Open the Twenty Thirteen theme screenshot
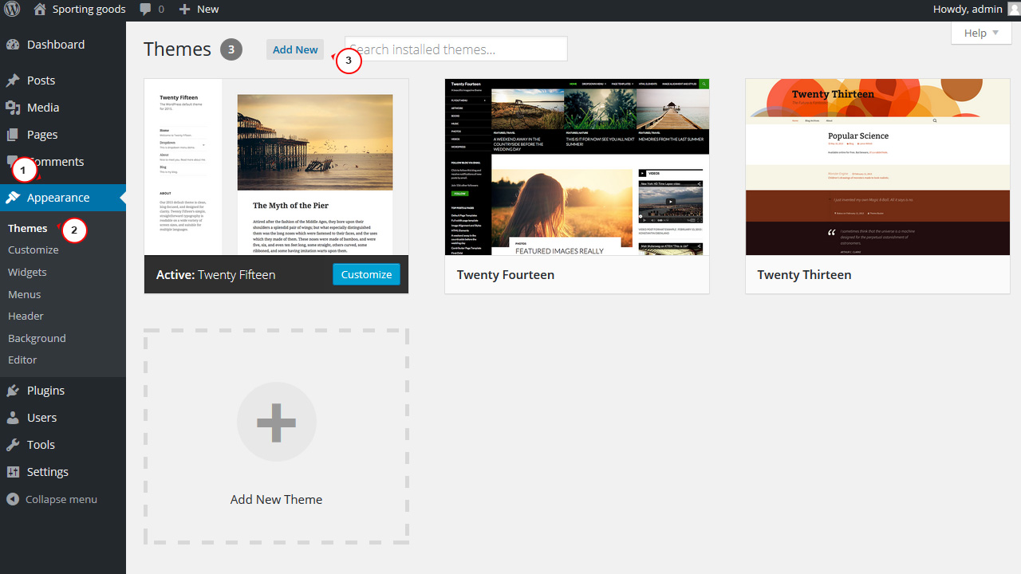The width and height of the screenshot is (1021, 574). click(x=877, y=167)
